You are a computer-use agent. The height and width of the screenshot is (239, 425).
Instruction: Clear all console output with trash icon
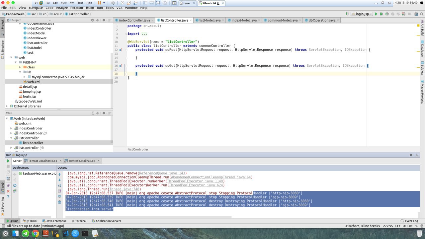click(59, 202)
